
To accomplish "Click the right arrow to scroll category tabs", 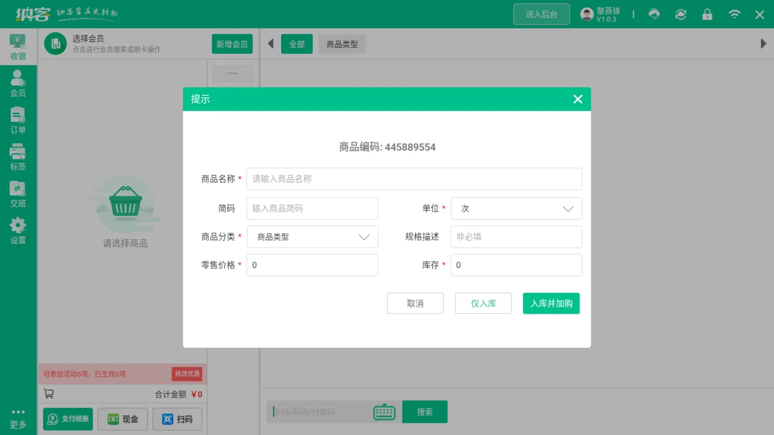I will [x=763, y=43].
